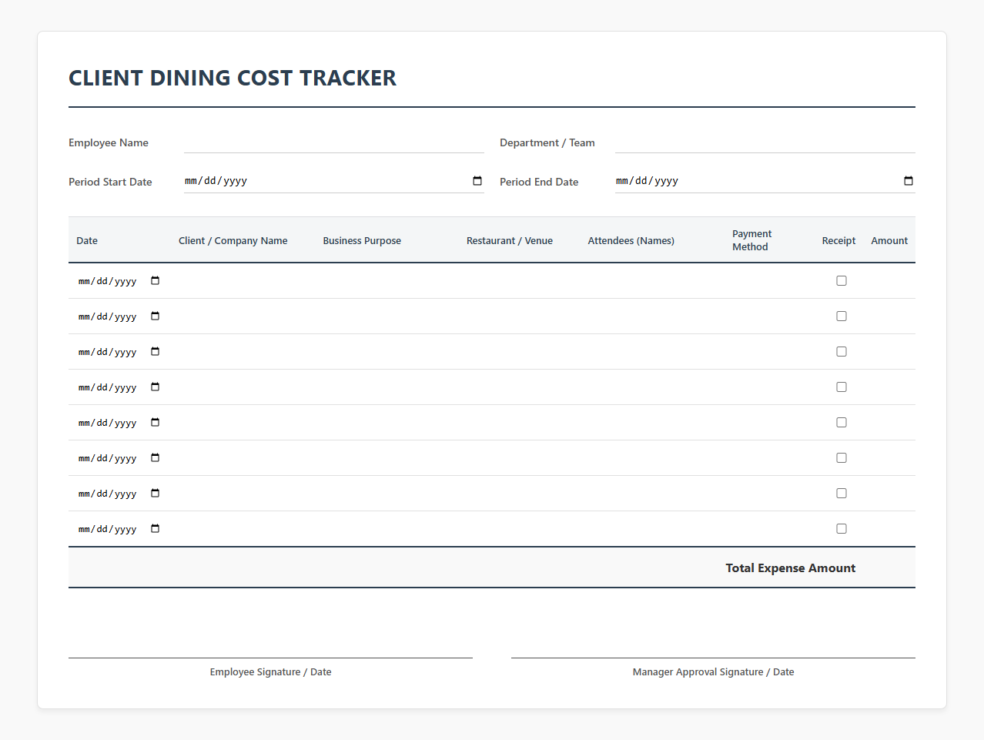Click the 'Date' column header
The width and height of the screenshot is (984, 740).
click(x=87, y=241)
